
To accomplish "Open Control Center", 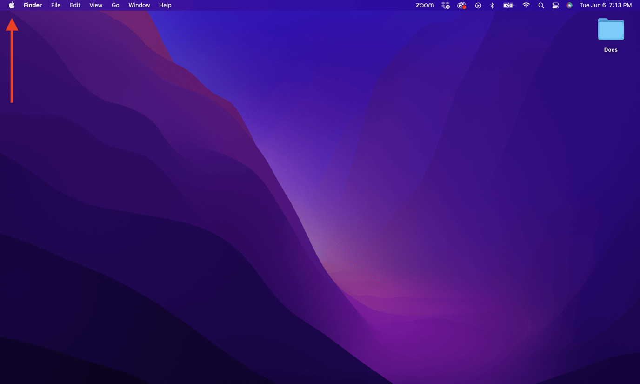I will point(555,5).
